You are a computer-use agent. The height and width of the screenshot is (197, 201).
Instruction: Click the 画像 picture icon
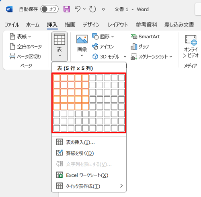82,39
